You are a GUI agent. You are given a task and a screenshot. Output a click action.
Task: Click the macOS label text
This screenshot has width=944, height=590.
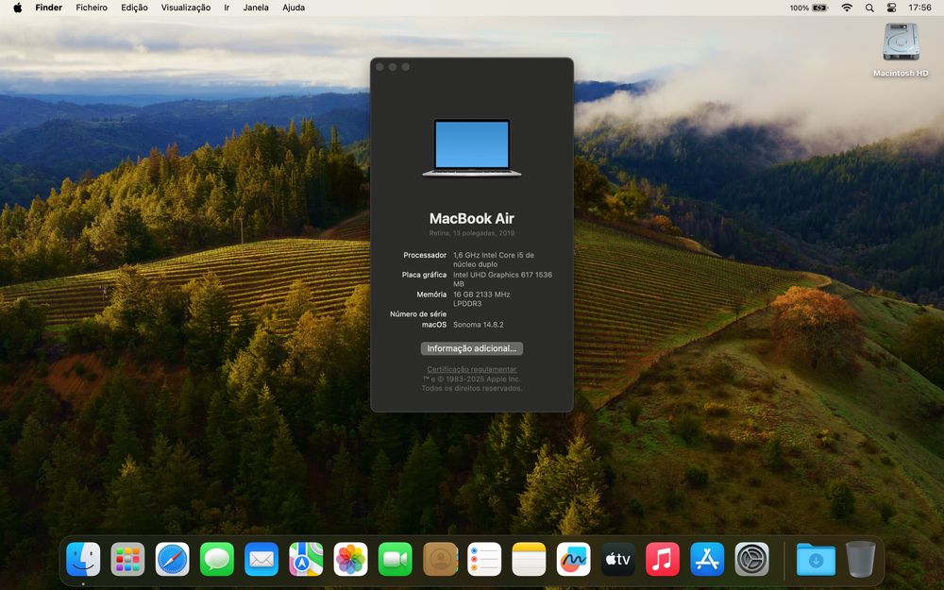click(x=434, y=325)
